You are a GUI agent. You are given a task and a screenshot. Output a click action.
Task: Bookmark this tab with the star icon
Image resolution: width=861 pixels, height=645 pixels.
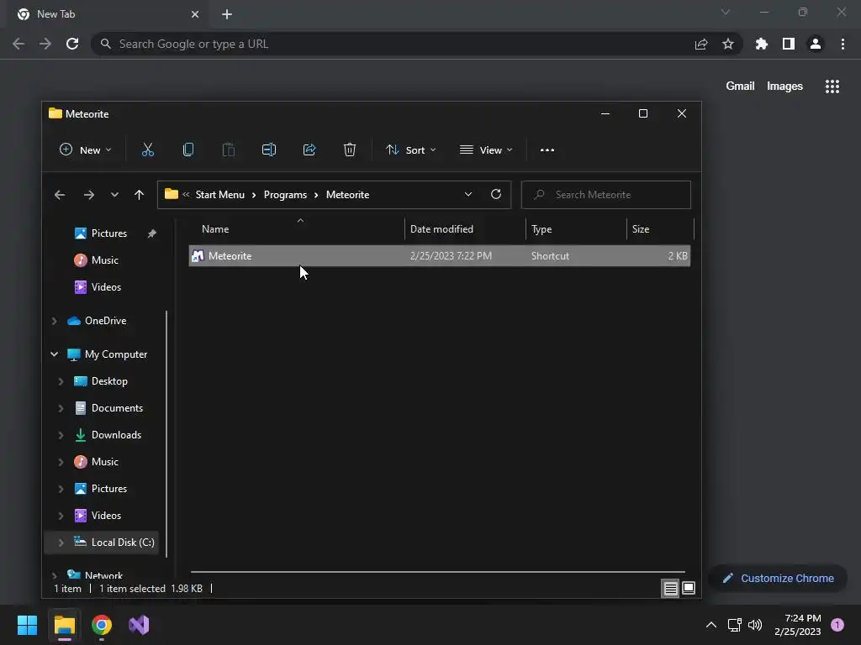pyautogui.click(x=728, y=44)
